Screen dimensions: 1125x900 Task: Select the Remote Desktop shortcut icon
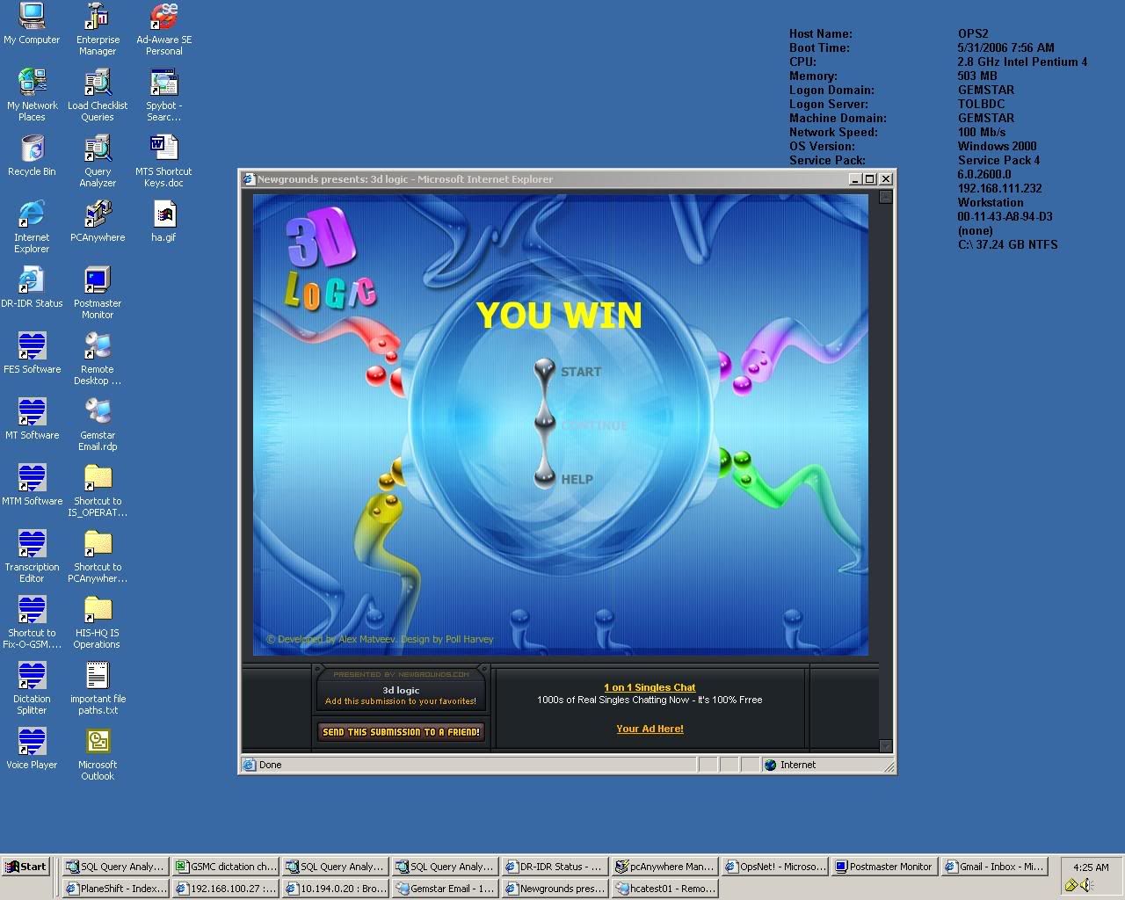pyautogui.click(x=98, y=359)
